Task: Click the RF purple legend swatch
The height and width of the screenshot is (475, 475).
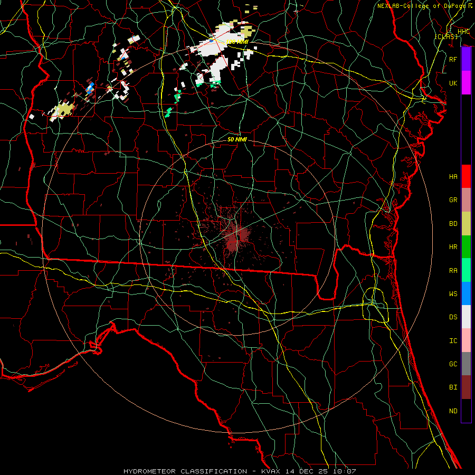Action: point(466,59)
